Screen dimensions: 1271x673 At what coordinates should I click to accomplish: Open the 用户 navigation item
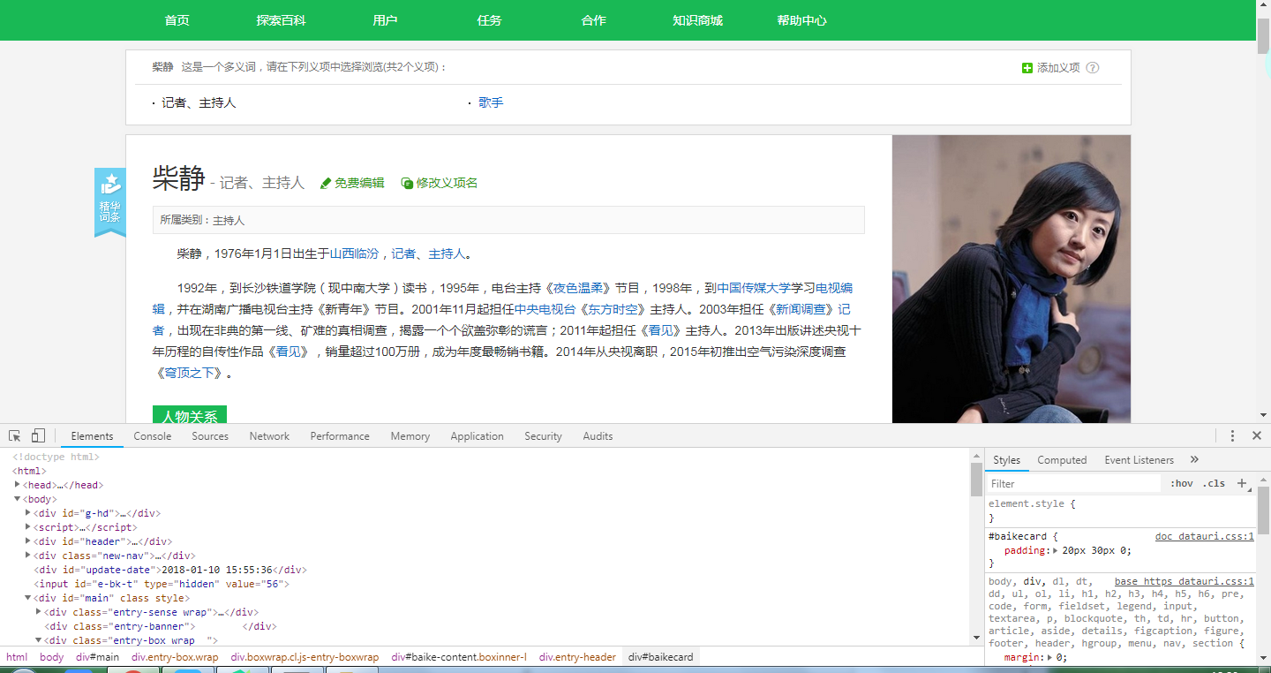(385, 20)
